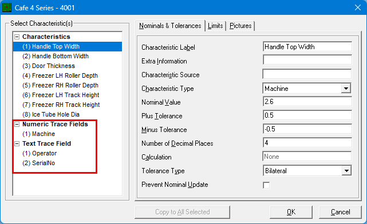
Task: Select (2) Handle Bottom Width characteristic
Action: pyautogui.click(x=56, y=57)
